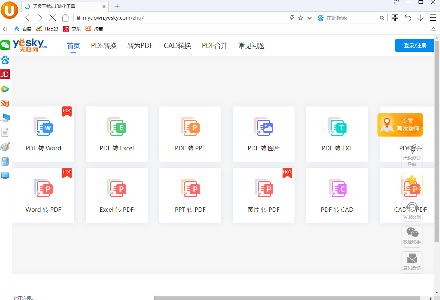This screenshot has width=440, height=300.
Task: Open Baidu from the browser sidebar
Action: click(5, 60)
